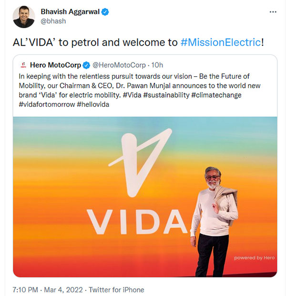
Task: Open the #vidafortomorrow hashtag
Action: point(46,104)
